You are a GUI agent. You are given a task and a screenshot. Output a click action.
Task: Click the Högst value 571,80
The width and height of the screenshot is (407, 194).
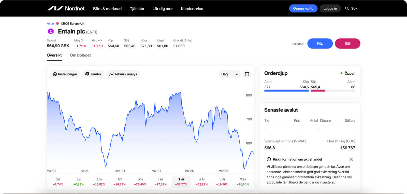146,46
